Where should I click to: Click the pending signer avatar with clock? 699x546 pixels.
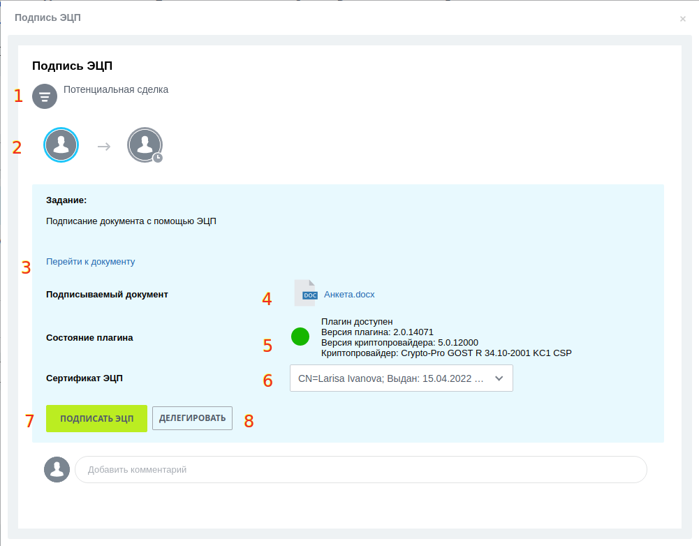click(x=144, y=145)
